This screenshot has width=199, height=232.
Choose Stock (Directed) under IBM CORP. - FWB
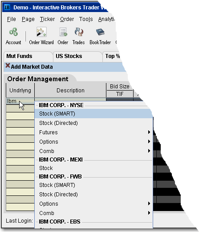(x=93, y=195)
